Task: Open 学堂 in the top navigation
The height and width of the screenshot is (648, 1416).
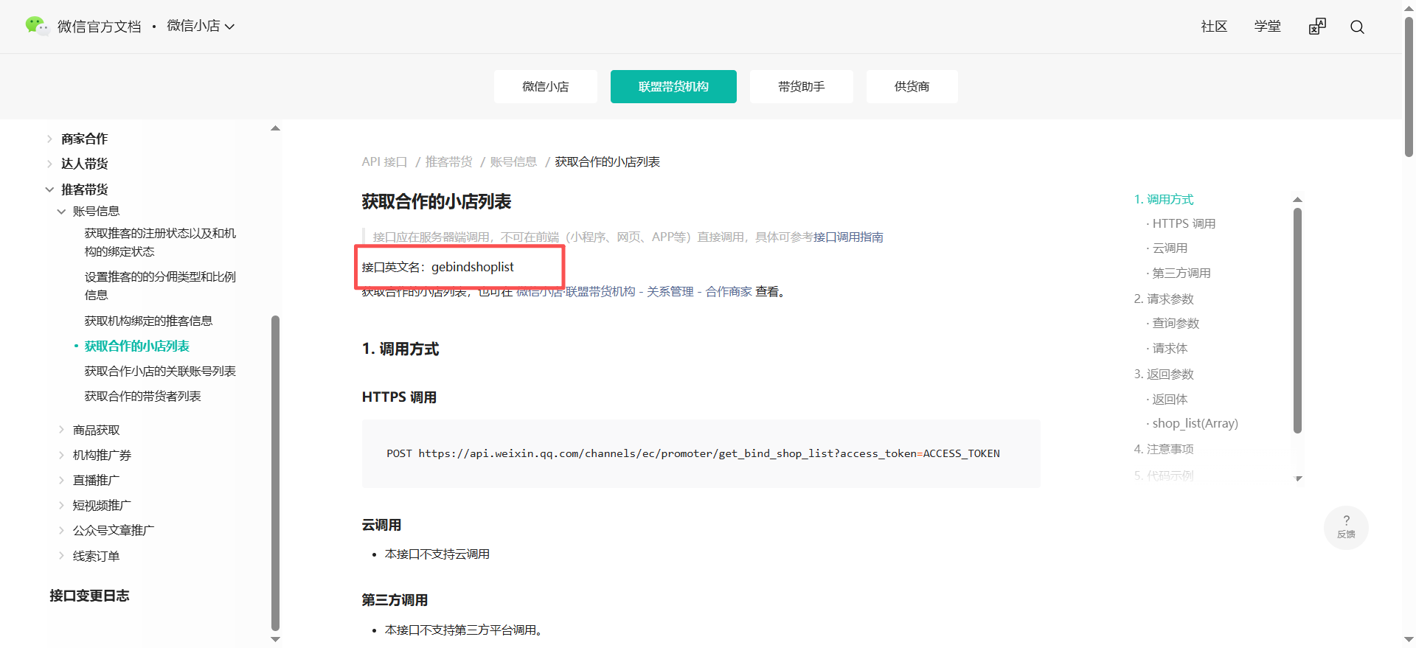Action: click(1268, 27)
